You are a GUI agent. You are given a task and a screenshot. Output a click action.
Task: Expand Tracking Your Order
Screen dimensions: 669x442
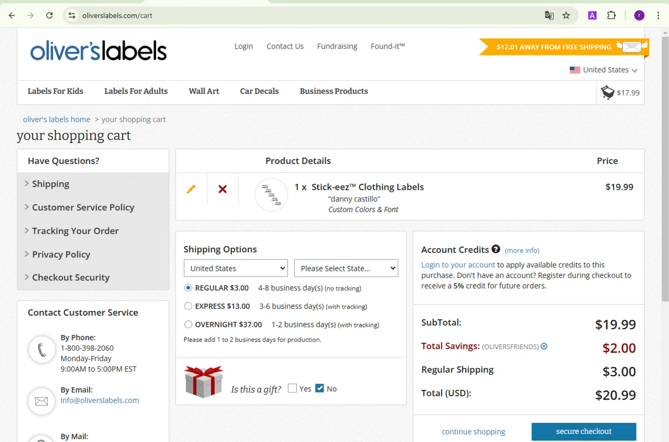coord(75,231)
